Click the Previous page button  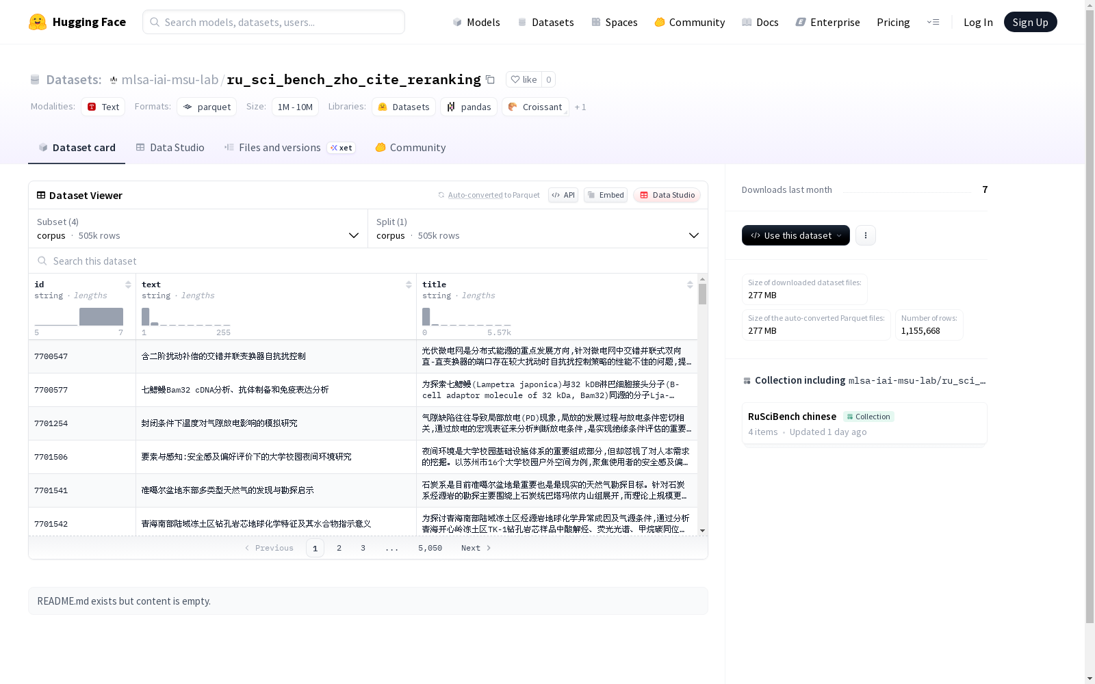pyautogui.click(x=269, y=548)
